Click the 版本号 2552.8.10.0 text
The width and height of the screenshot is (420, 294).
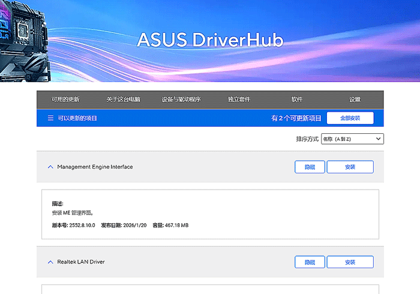(73, 225)
